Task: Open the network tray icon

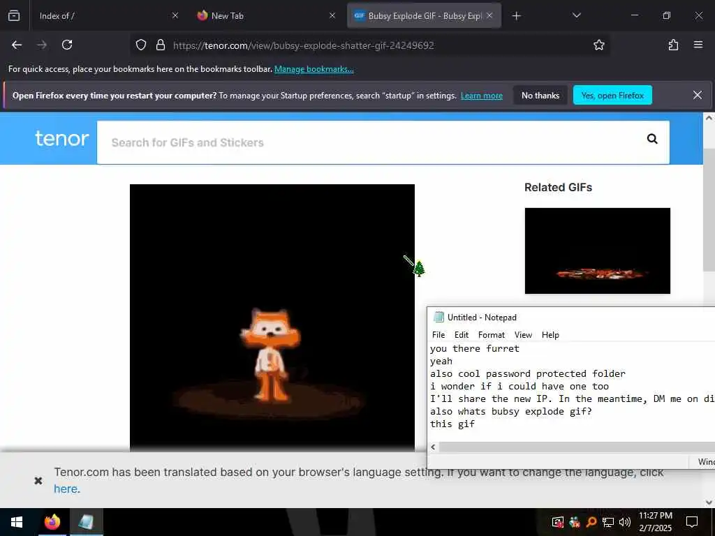Action: click(608, 522)
